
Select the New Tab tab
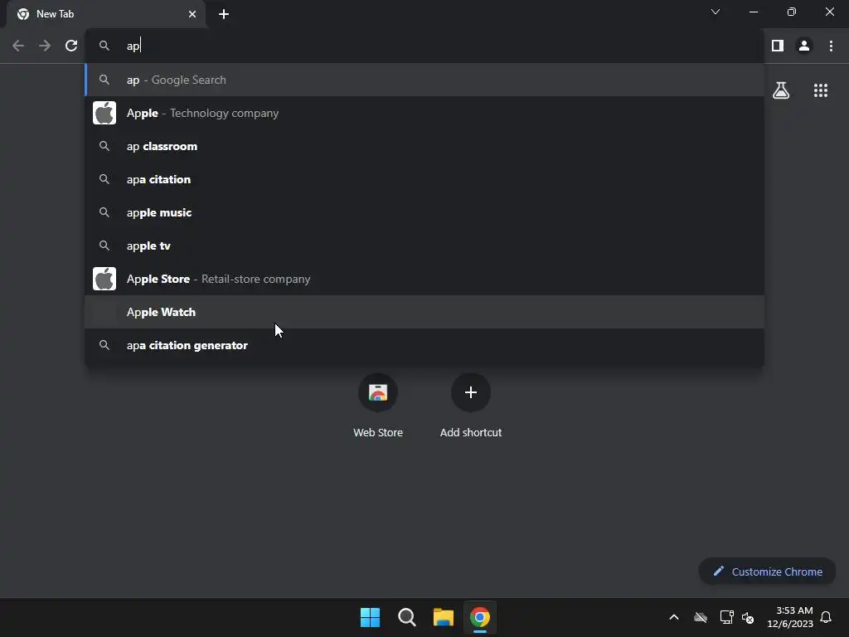106,14
